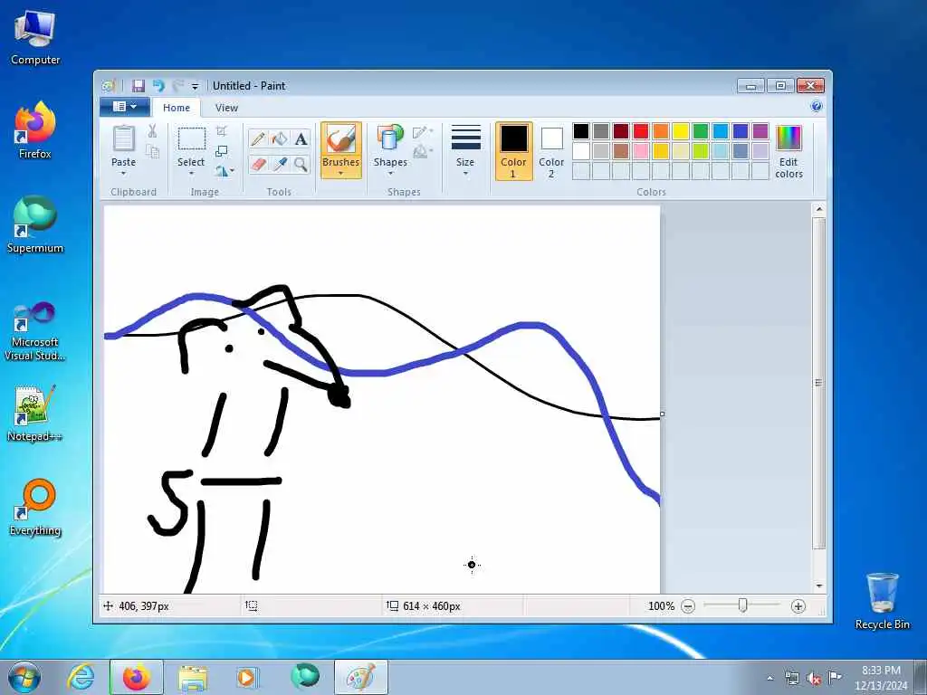Open Notepad++ desktop shortcut

[x=35, y=413]
